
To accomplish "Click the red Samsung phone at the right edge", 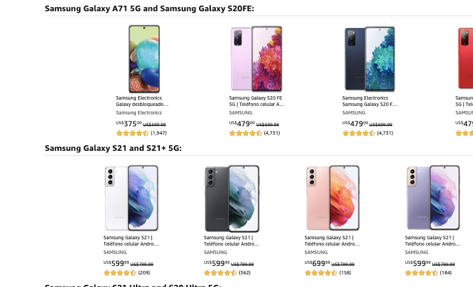I will [466, 58].
